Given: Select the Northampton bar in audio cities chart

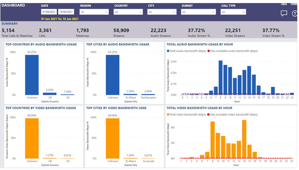Looking at the screenshot, I should click(x=148, y=94).
